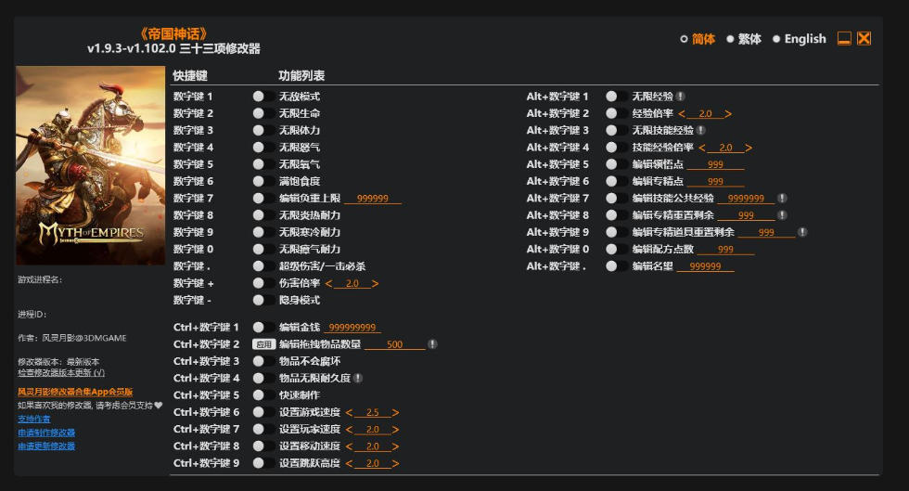Image resolution: width=909 pixels, height=491 pixels.
Task: Minimize the trainer window
Action: (x=845, y=39)
